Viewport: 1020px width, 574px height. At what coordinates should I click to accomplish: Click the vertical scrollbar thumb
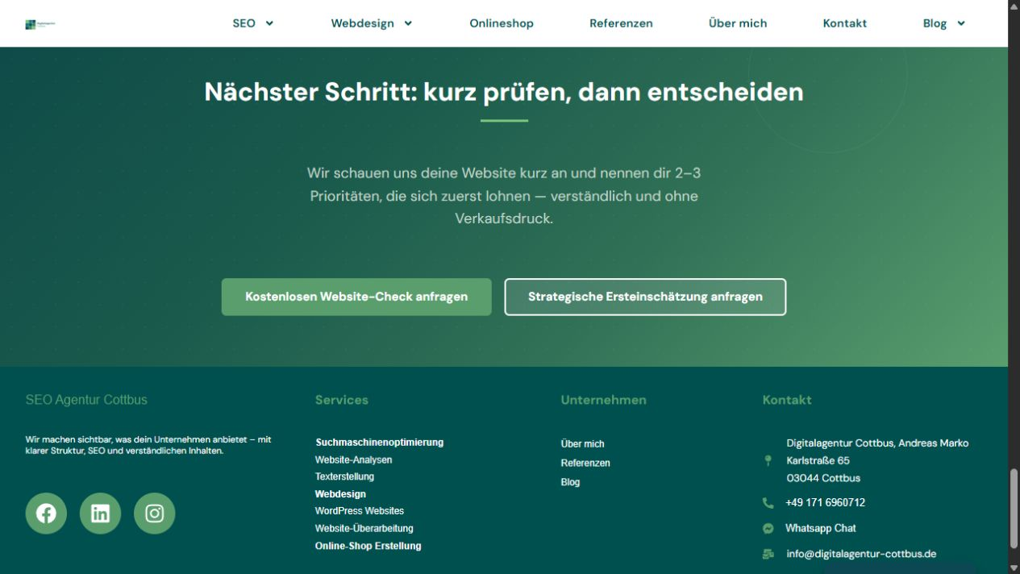pos(1014,508)
